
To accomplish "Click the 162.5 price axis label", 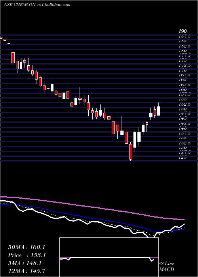I will tap(185, 85).
